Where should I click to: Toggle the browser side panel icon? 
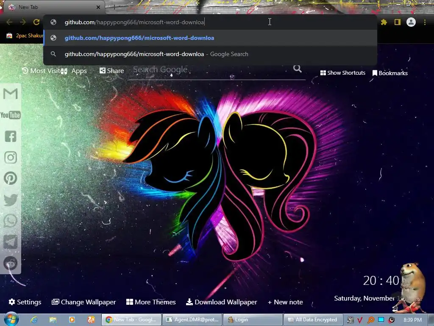pos(398,22)
